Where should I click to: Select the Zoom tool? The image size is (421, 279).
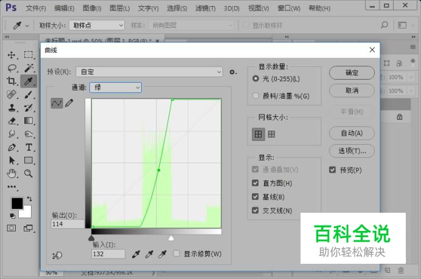tap(29, 174)
